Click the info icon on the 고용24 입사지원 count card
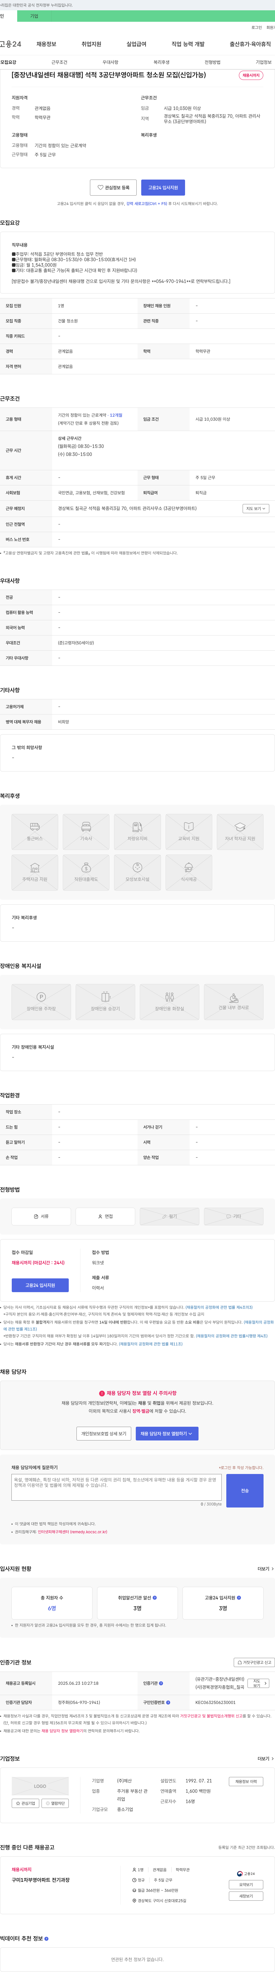The width and height of the screenshot is (275, 1972). pos(239,1598)
